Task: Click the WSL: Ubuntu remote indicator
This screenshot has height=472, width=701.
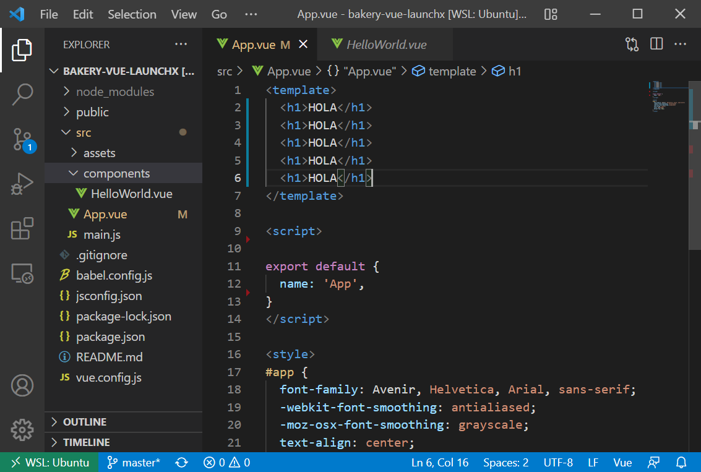Action: pos(49,462)
